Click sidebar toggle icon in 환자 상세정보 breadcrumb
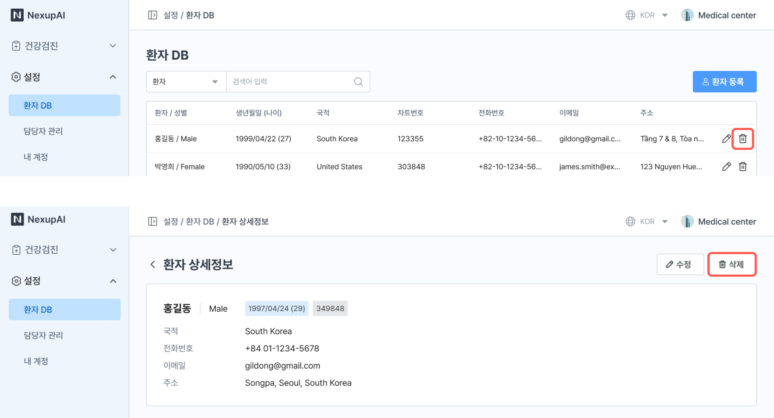 pos(153,222)
